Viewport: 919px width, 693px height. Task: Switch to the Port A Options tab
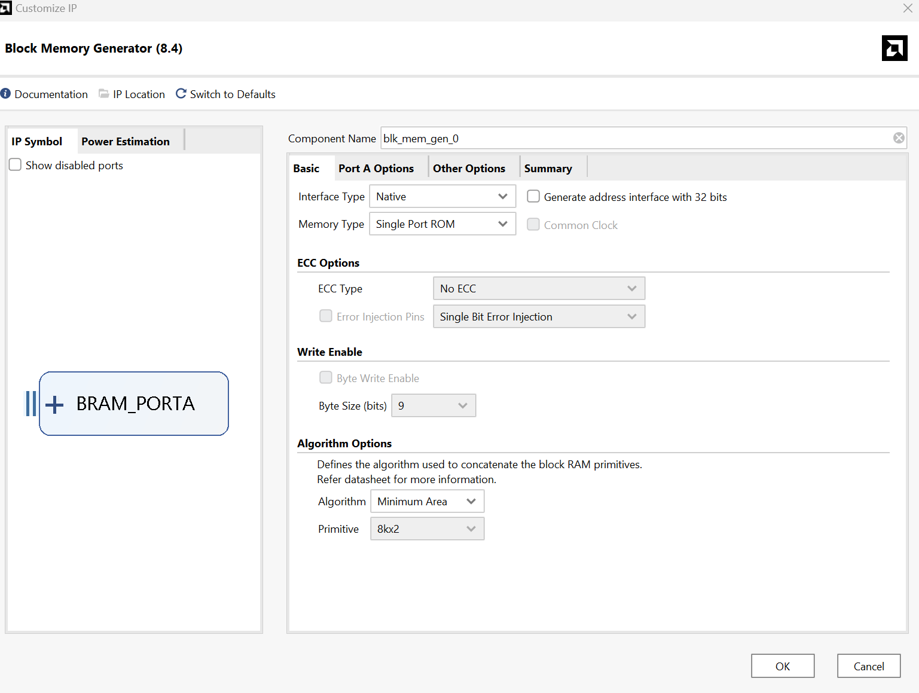(x=376, y=169)
